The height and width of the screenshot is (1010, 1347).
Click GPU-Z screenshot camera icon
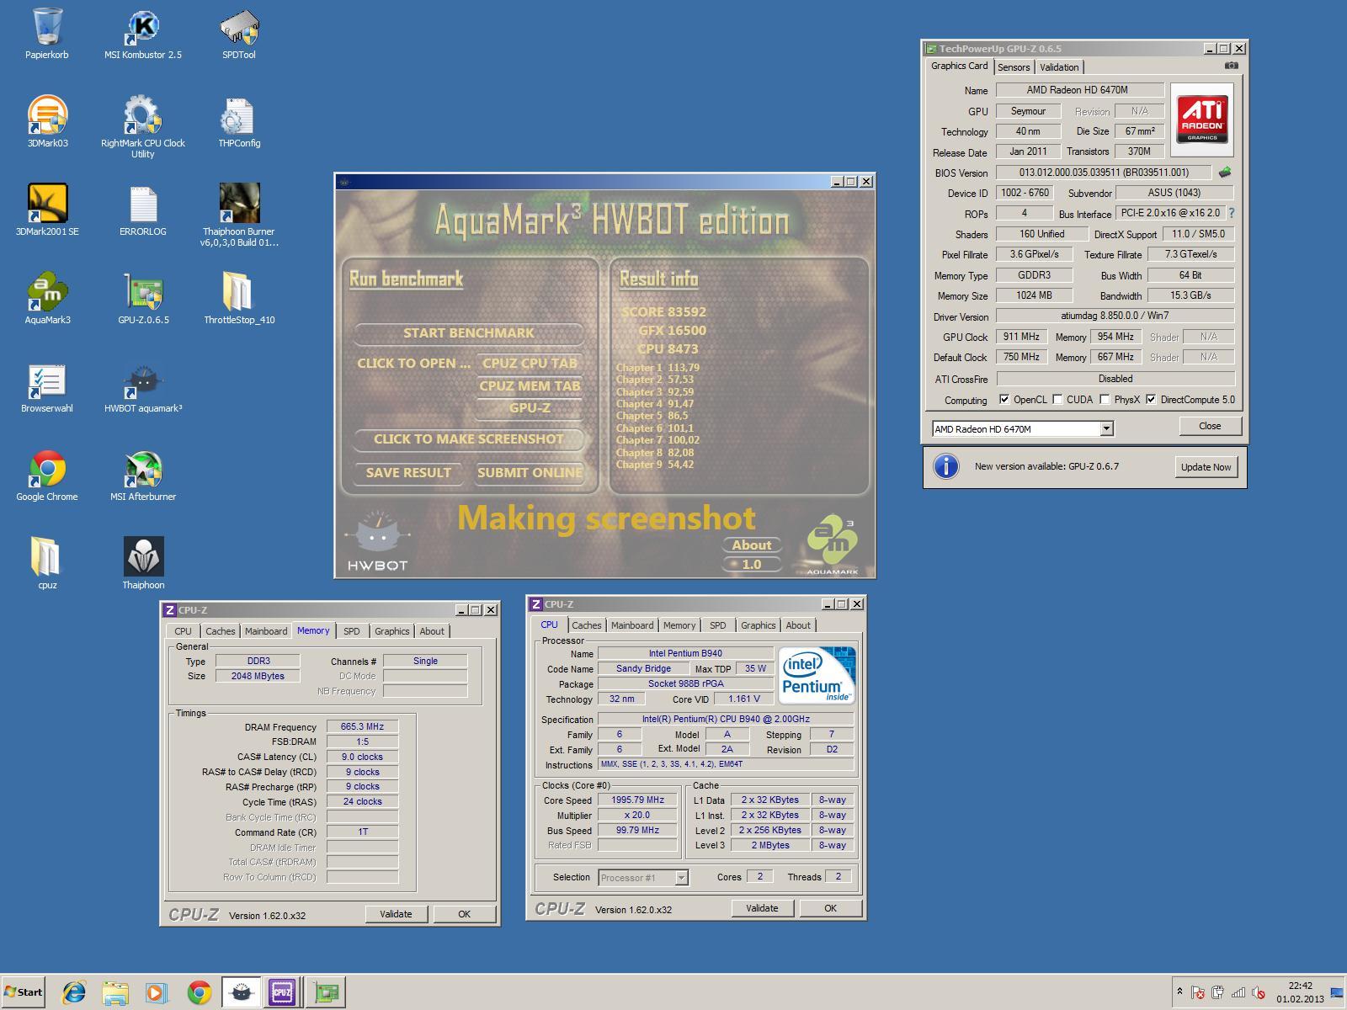1231,66
